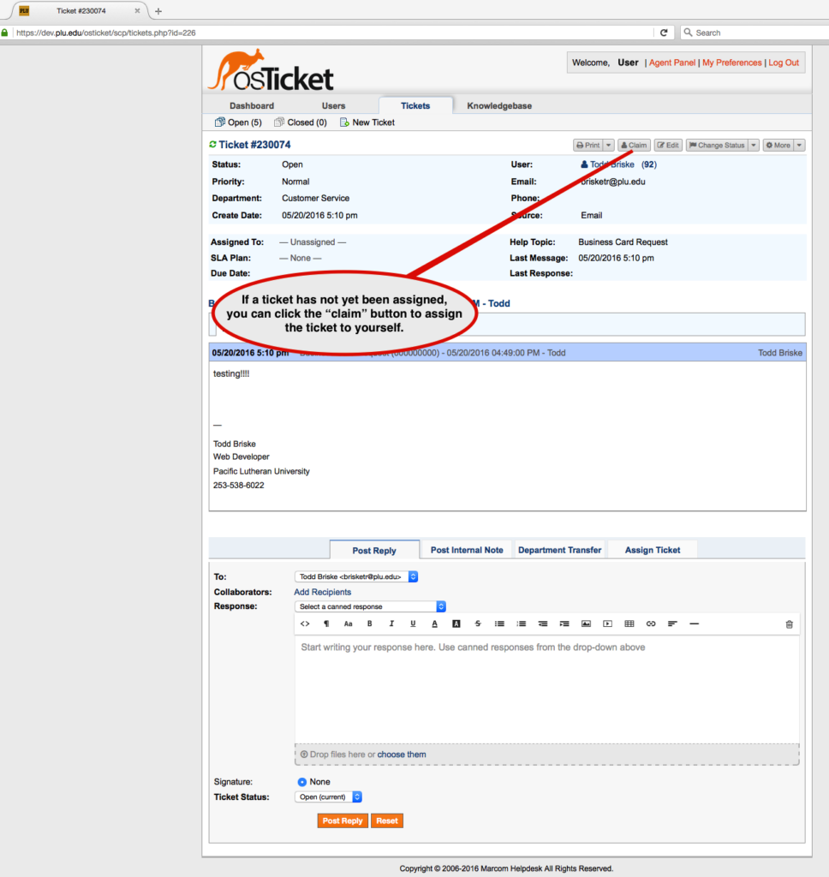Click the browser Search field
Screen dimensions: 829x877
[755, 33]
